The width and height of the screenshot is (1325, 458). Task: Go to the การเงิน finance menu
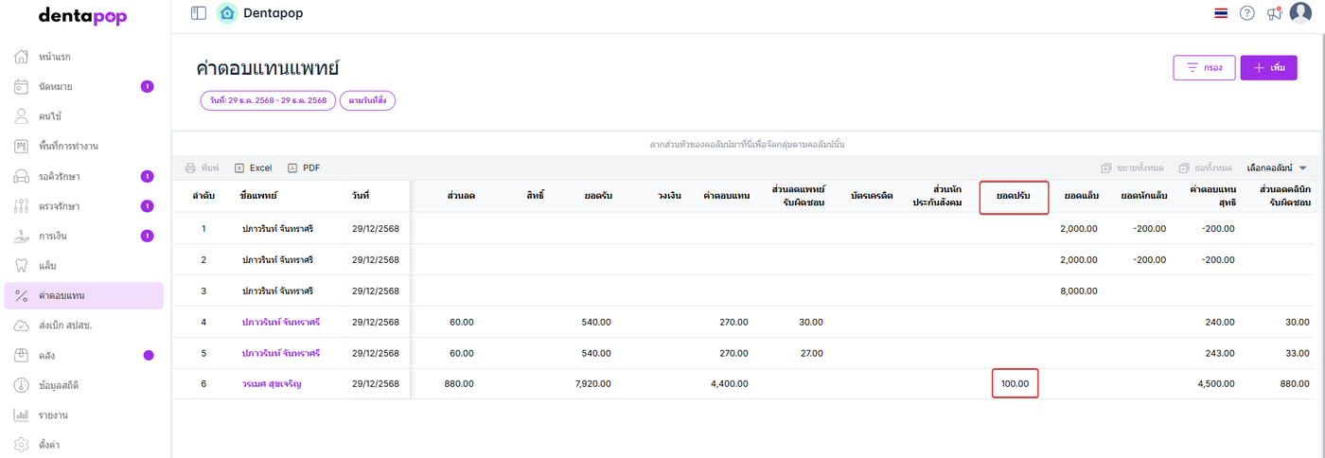53,236
